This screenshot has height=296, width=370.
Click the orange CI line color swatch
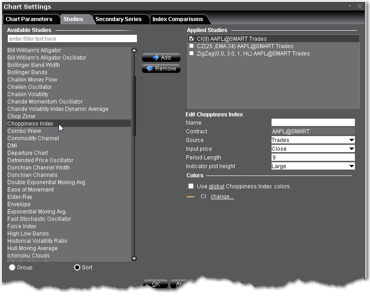[191, 197]
